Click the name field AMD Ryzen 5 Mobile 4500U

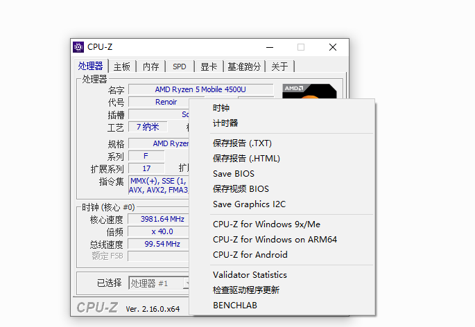(201, 89)
